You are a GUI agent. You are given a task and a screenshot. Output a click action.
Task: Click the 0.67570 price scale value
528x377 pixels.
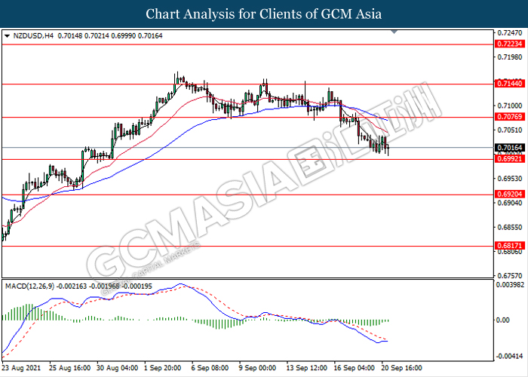click(510, 276)
